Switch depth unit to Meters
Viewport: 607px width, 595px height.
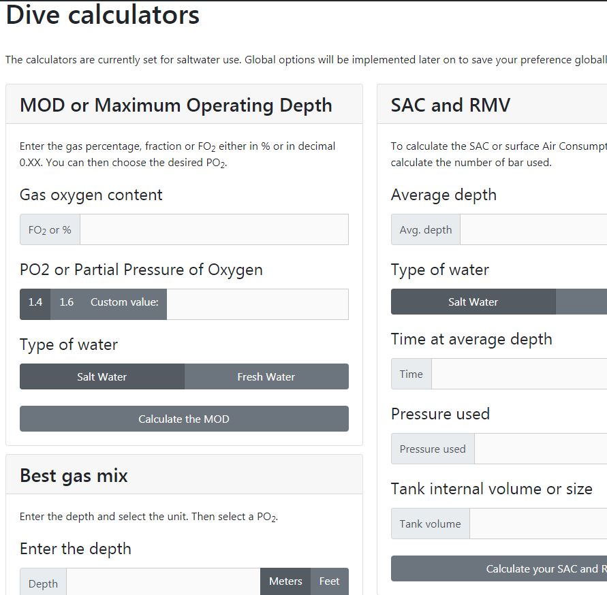[x=285, y=581]
